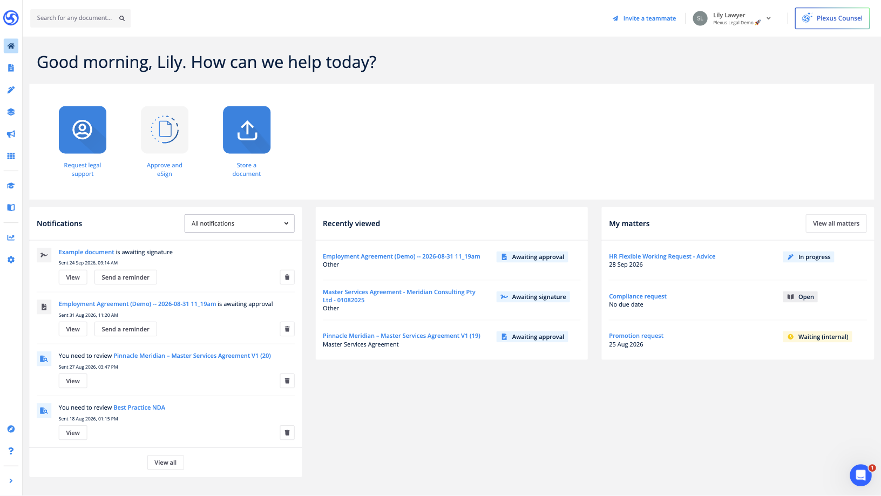The width and height of the screenshot is (881, 496).
Task: Click the graduation cap learning icon
Action: coord(11,186)
